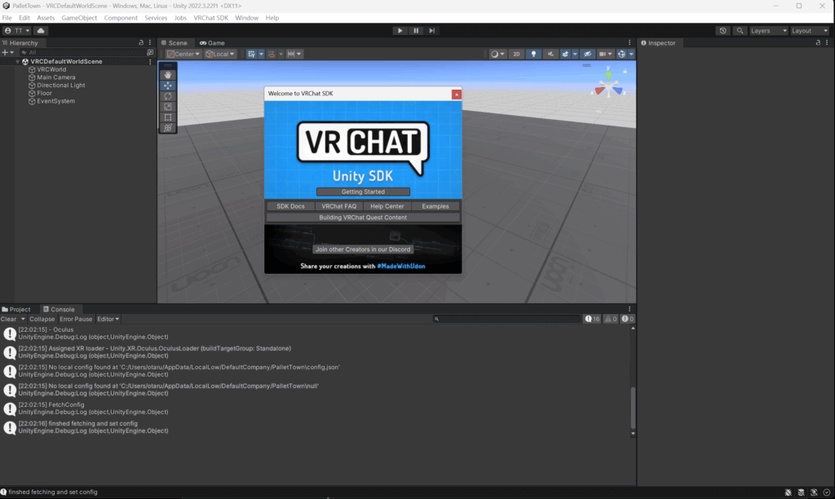Click the Console search input field
The image size is (835, 499).
pos(506,319)
